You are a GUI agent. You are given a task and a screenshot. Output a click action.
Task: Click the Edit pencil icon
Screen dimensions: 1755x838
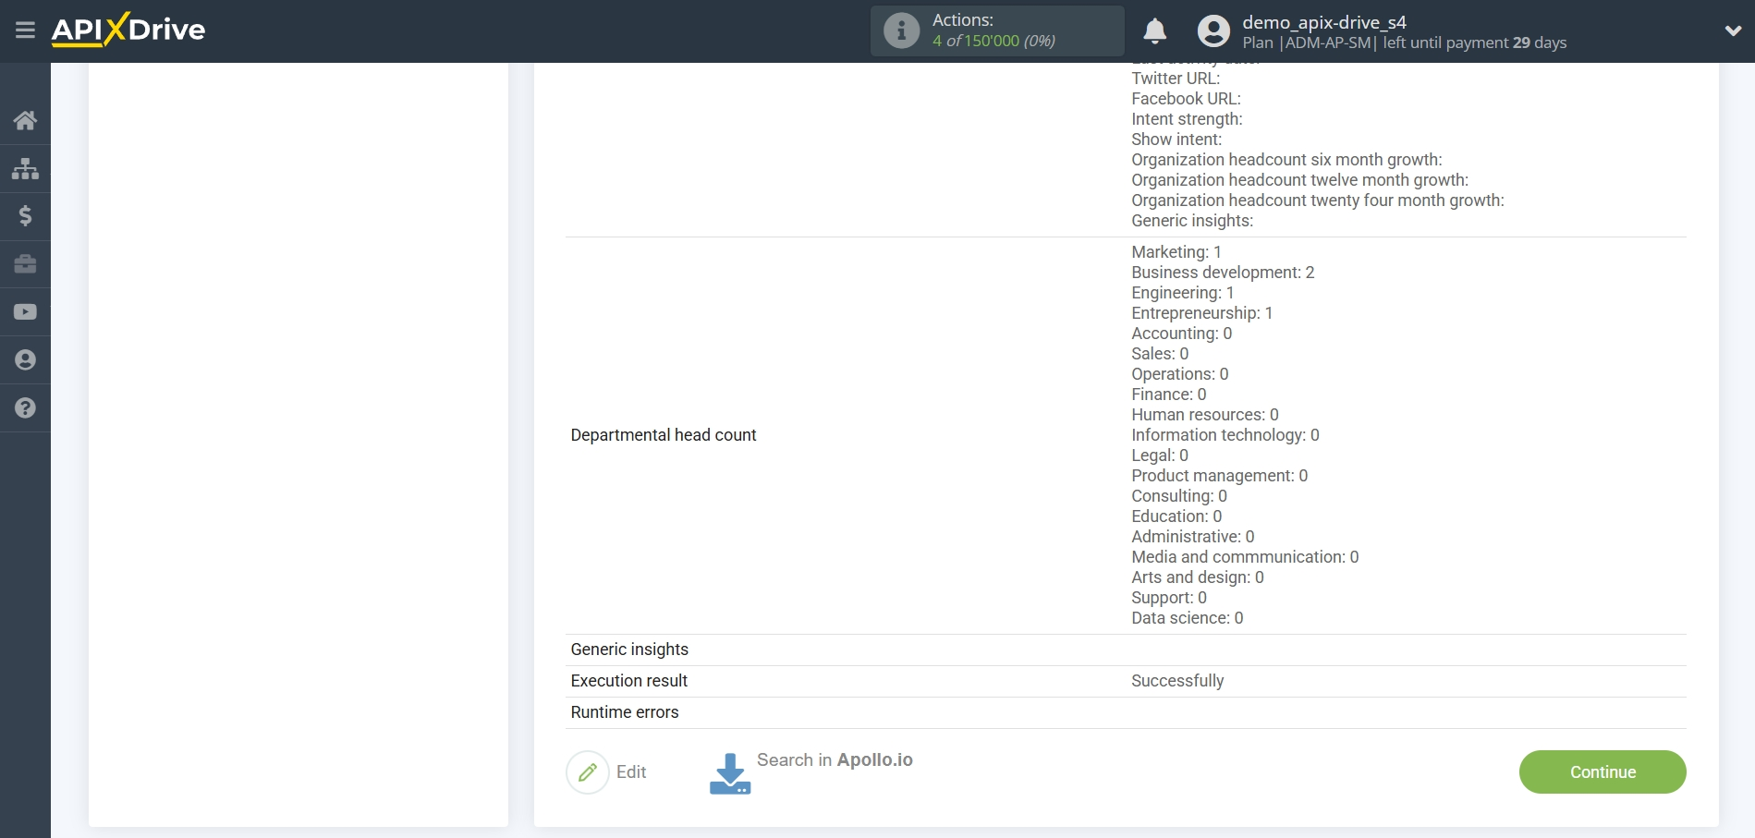coord(589,771)
